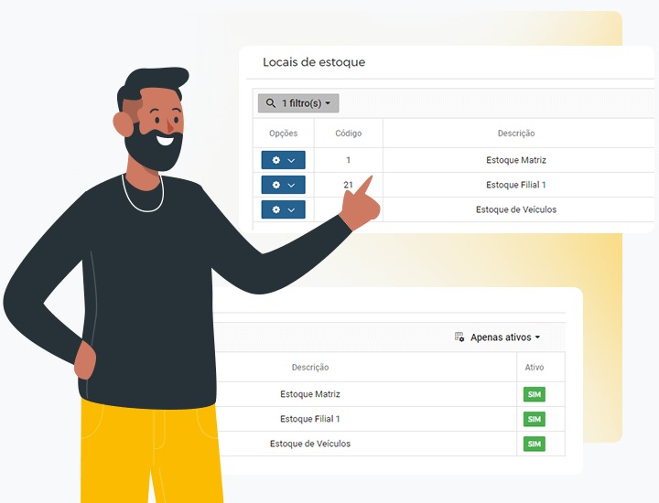Viewport: 659px width, 503px height.
Task: Select Estoque de Veículos in lower table
Action: [x=310, y=444]
